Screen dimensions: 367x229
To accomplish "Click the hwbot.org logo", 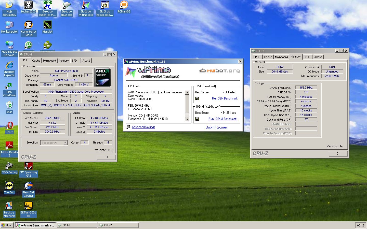I will pos(219,70).
